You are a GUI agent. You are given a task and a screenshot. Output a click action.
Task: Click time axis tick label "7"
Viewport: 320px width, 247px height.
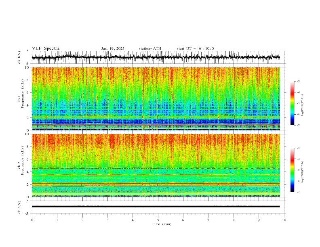point(208,220)
